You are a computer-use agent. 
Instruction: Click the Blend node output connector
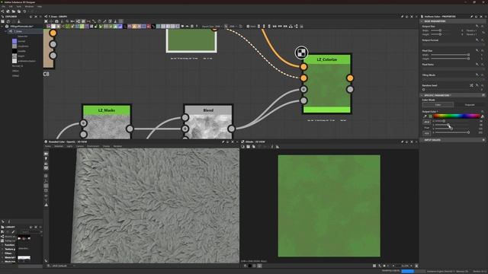(231, 129)
